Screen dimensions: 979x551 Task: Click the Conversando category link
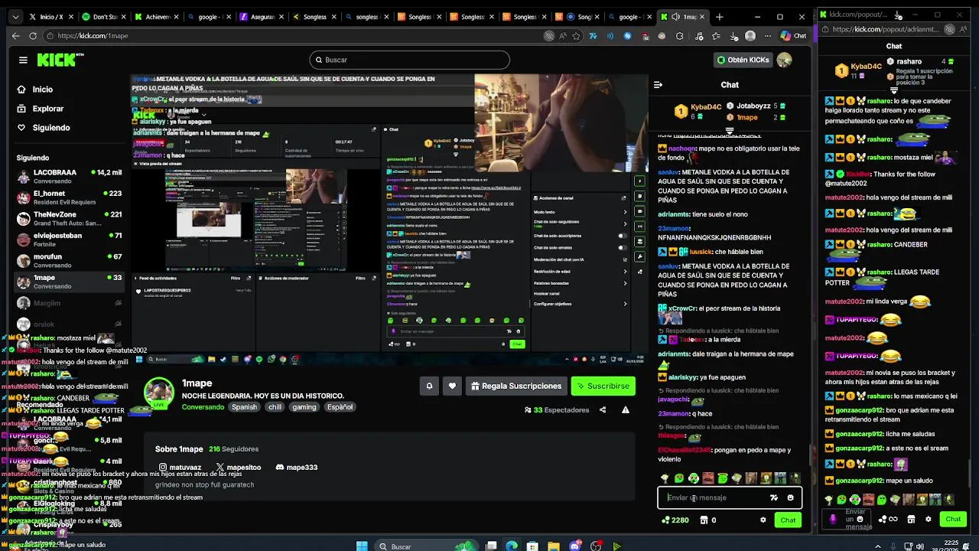coord(203,407)
